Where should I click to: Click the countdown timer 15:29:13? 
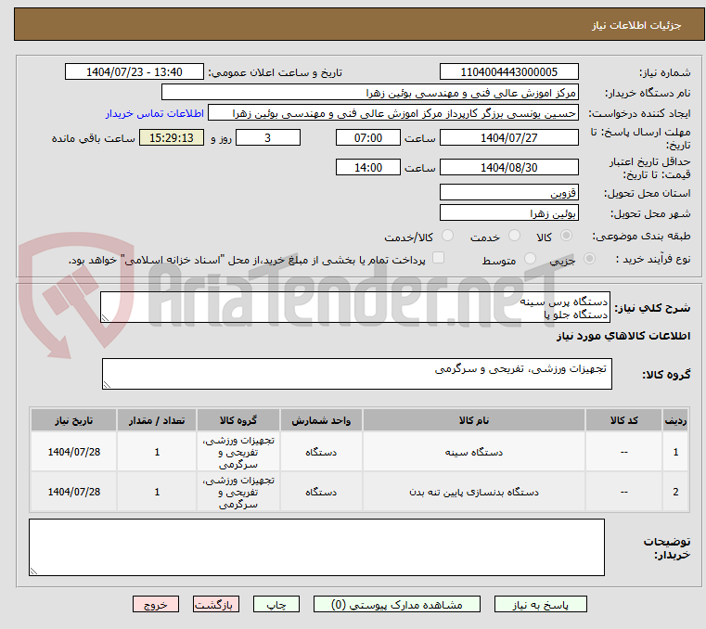click(171, 138)
